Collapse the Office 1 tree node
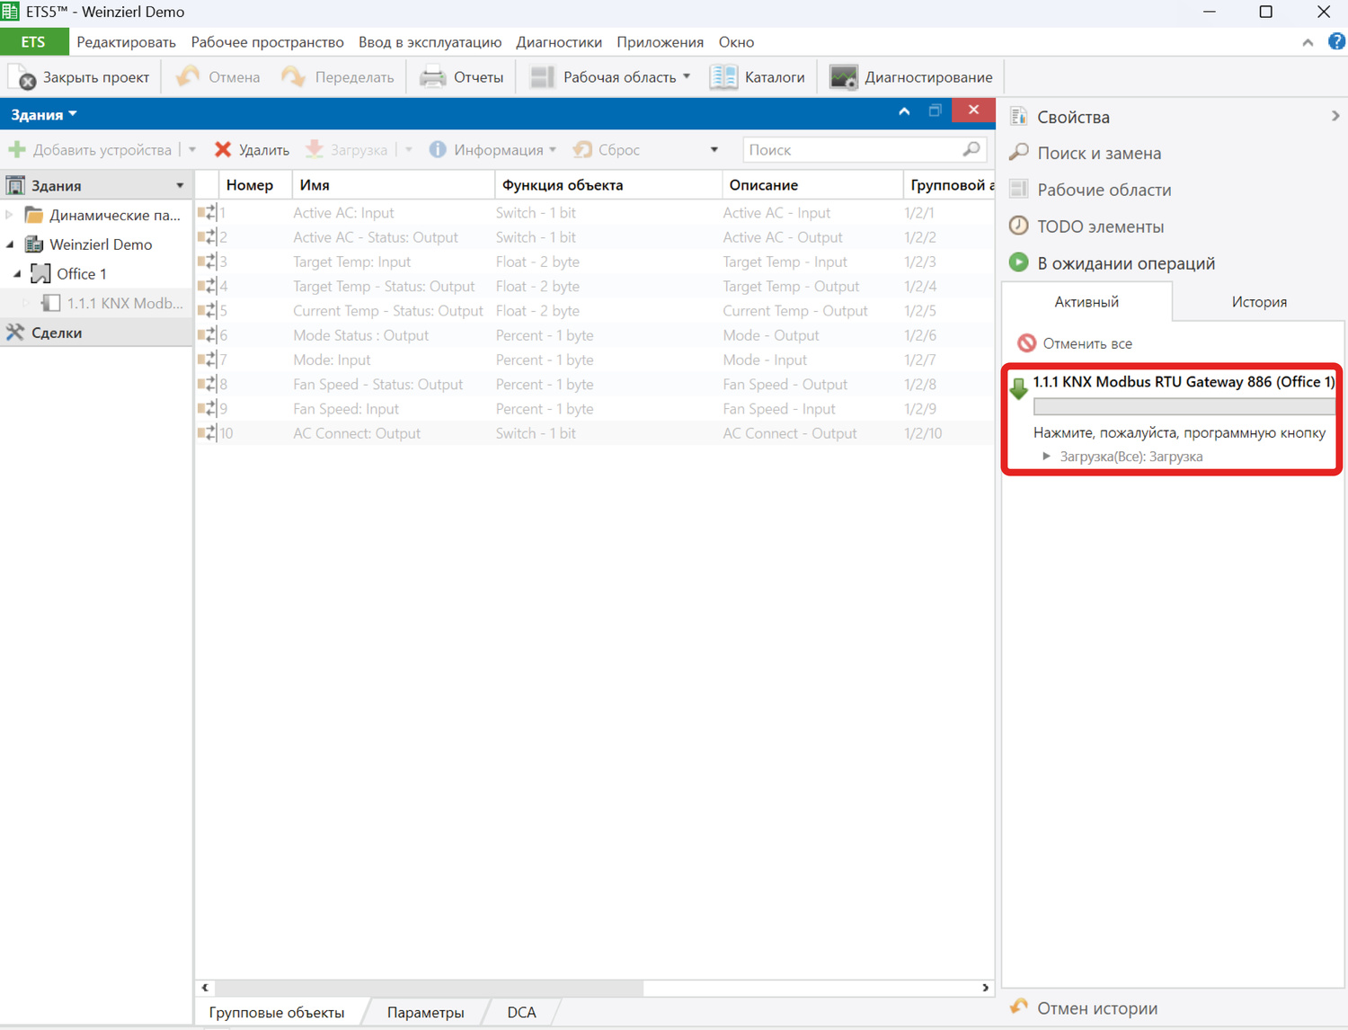 coord(17,274)
